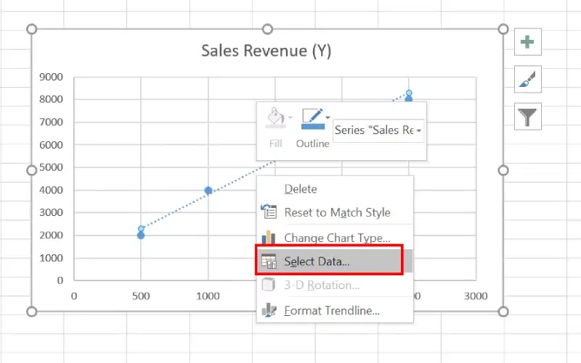
Task: Click the Change Chart Type icon
Action: click(x=269, y=237)
